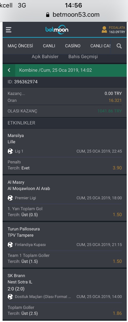Tap the betmoon logo
This screenshot has height=322, width=128.
click(57, 30)
